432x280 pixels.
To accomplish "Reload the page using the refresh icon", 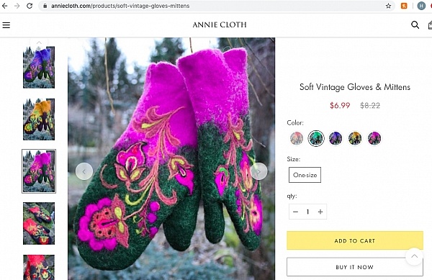I will point(30,6).
